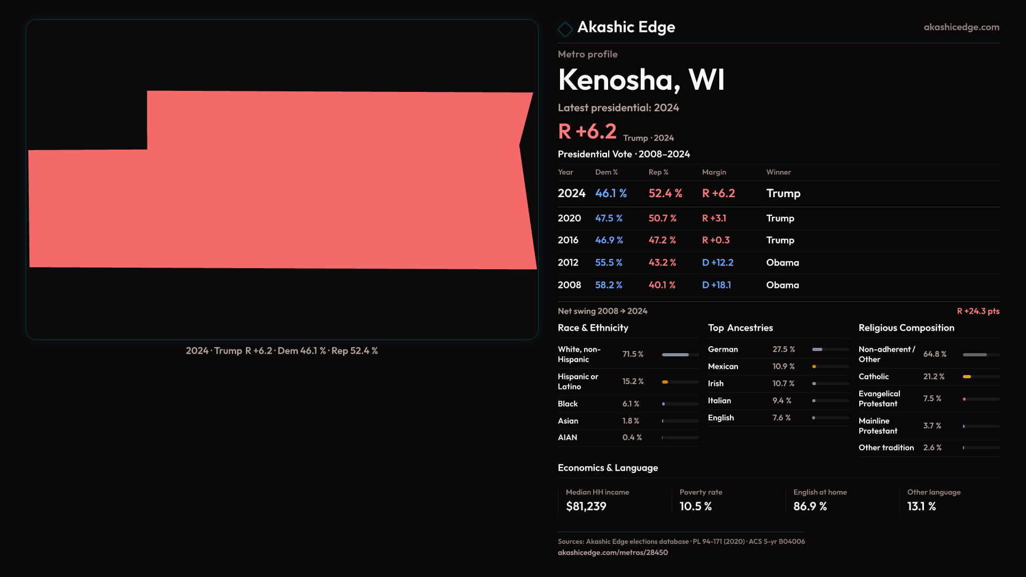Image resolution: width=1026 pixels, height=577 pixels.
Task: Click the Kenosha, WI metro title
Action: (x=641, y=80)
